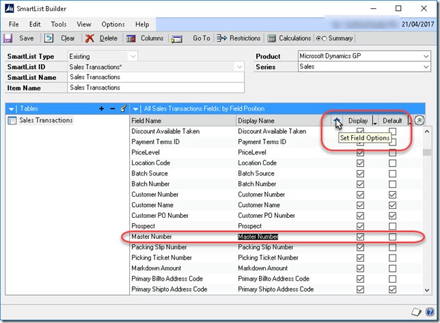Screen dimensions: 440x323
Task: Click the Master Number display name cell
Action: pyautogui.click(x=258, y=237)
